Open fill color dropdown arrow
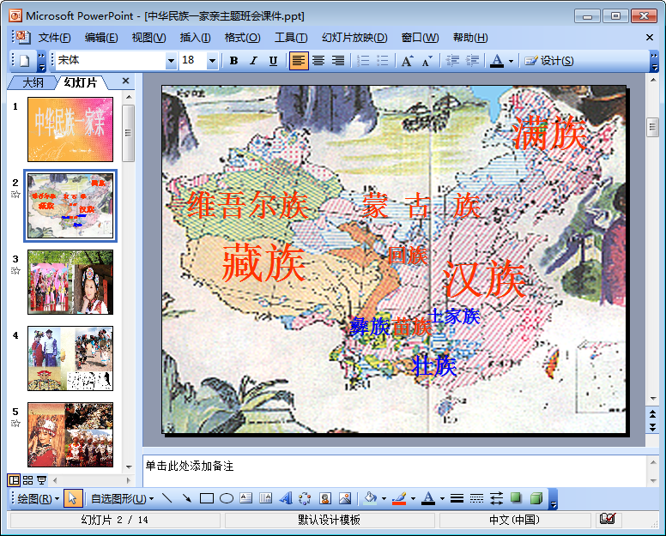Image resolution: width=666 pixels, height=536 pixels. coord(384,498)
